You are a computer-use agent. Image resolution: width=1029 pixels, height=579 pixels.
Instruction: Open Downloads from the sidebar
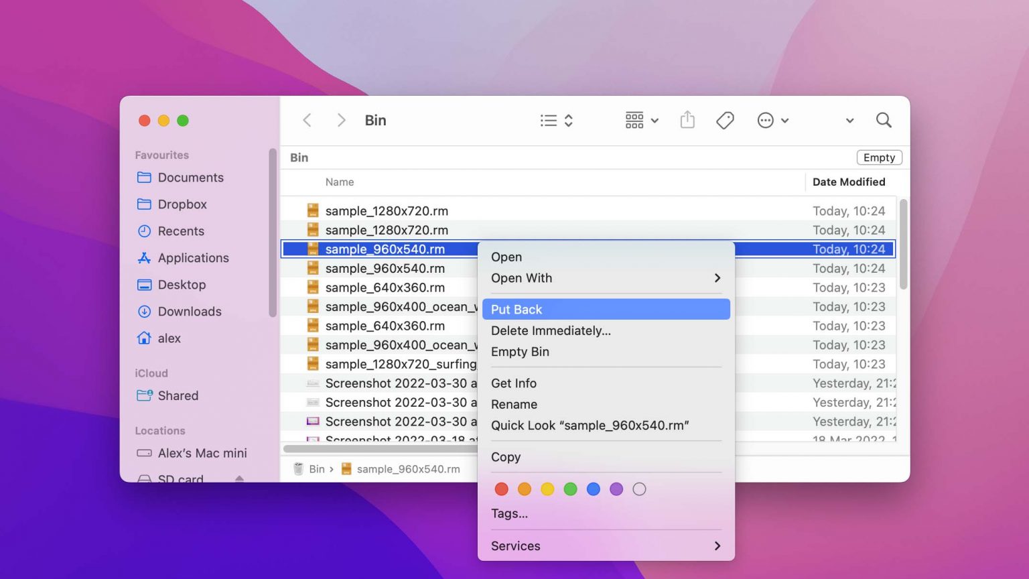(189, 312)
